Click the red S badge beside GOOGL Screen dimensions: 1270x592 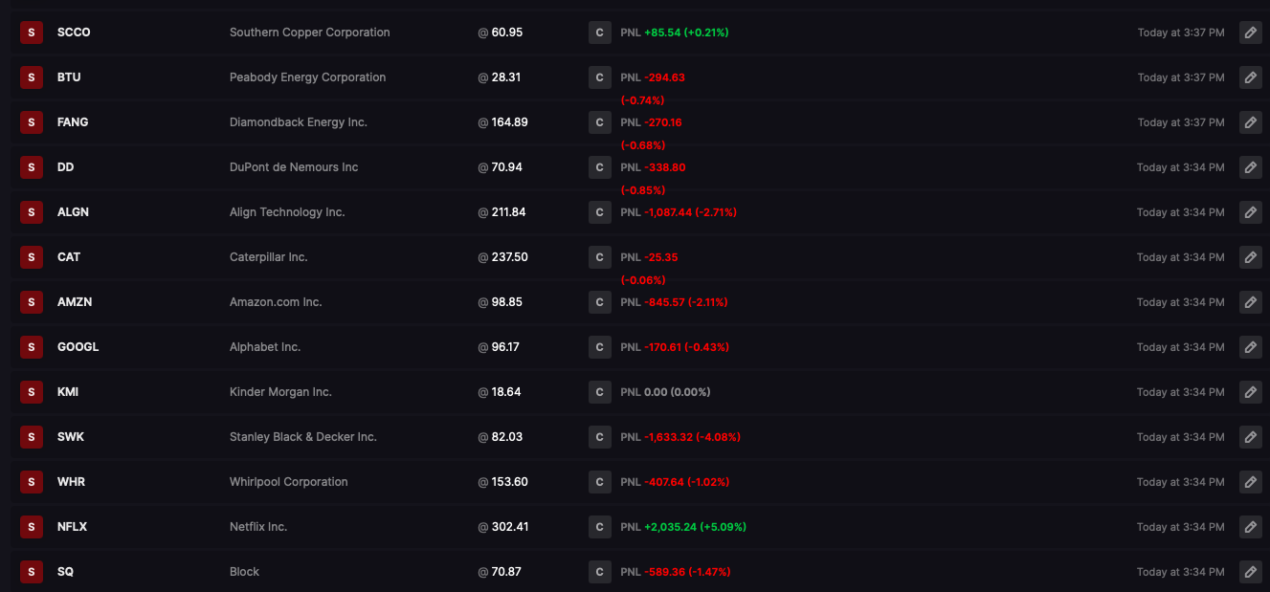click(32, 347)
